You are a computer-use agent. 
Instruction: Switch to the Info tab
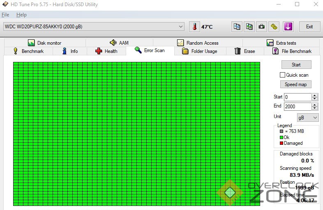[70, 51]
